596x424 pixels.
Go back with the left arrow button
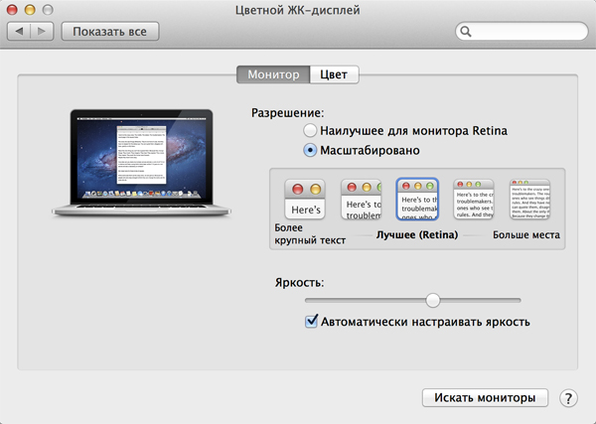click(19, 31)
